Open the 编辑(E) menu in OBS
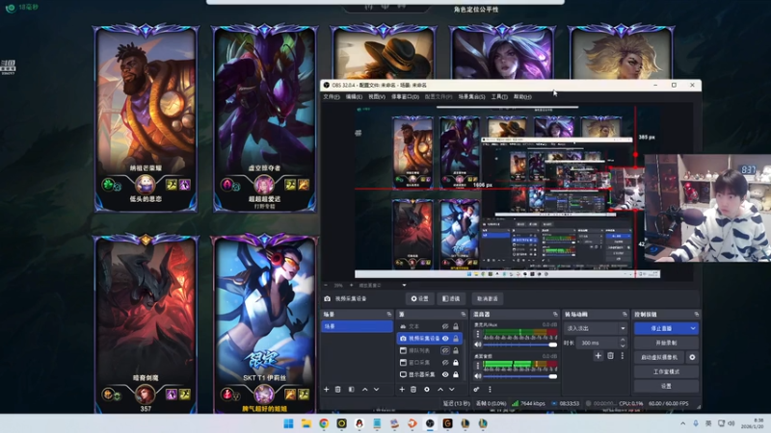771x433 pixels. point(354,97)
